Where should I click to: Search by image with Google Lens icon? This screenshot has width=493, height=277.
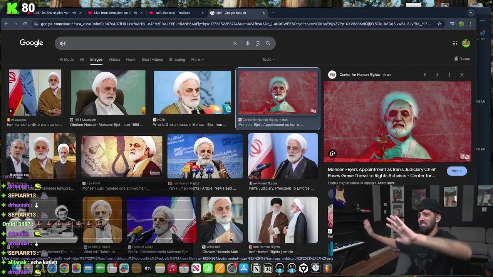[258, 43]
